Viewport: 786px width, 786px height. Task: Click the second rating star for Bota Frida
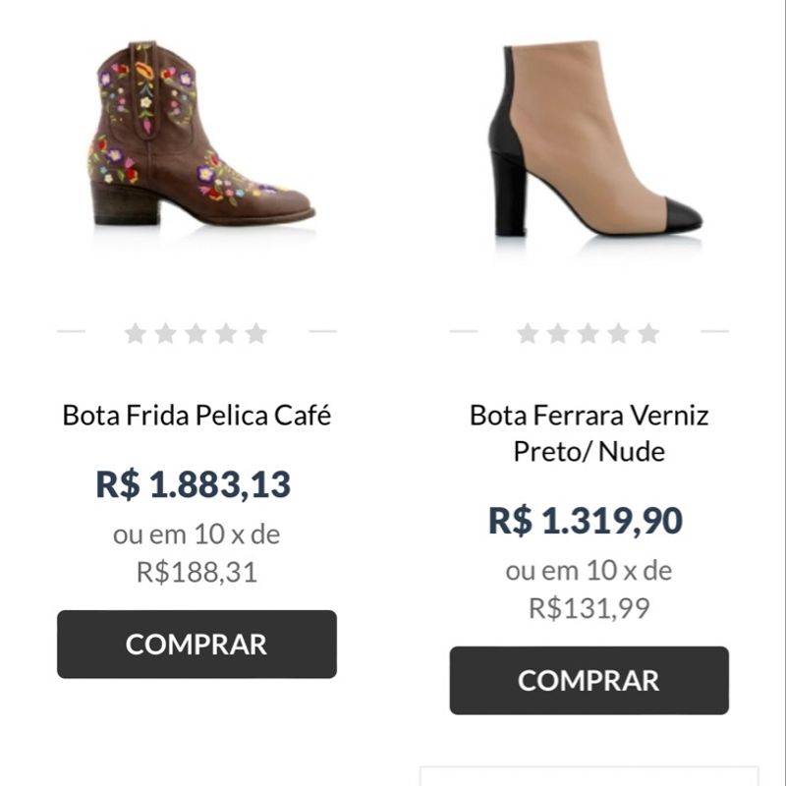pos(166,333)
